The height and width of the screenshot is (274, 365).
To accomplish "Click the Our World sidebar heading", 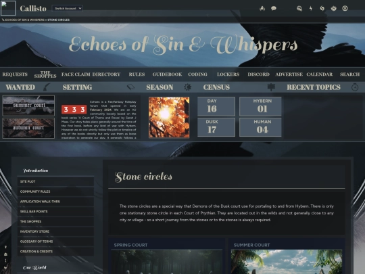I will [34, 267].
